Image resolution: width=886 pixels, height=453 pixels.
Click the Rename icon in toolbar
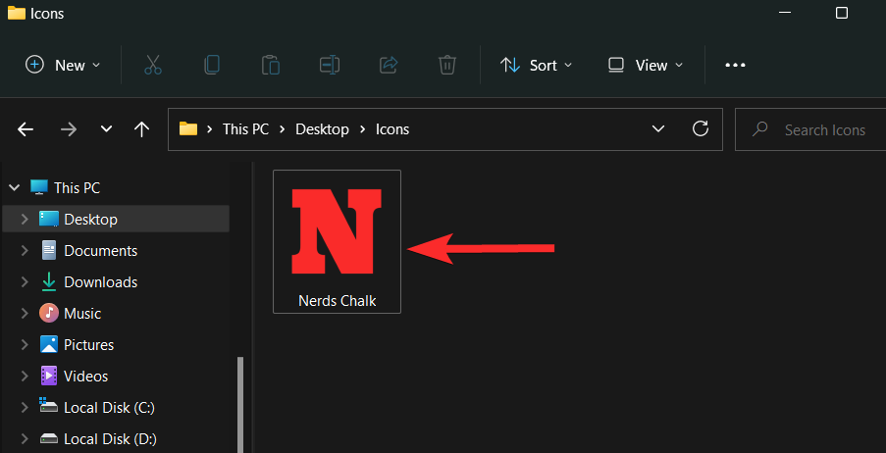click(x=329, y=66)
